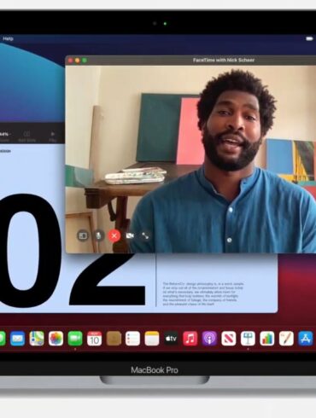This screenshot has height=418, width=316.
Task: Launch News from the Dock
Action: [229, 339]
